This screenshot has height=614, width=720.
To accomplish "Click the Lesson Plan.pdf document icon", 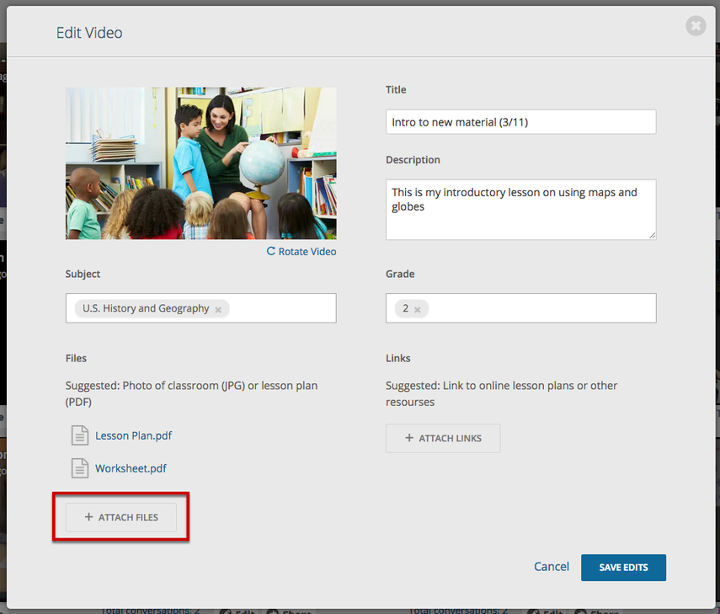I will coord(80,435).
